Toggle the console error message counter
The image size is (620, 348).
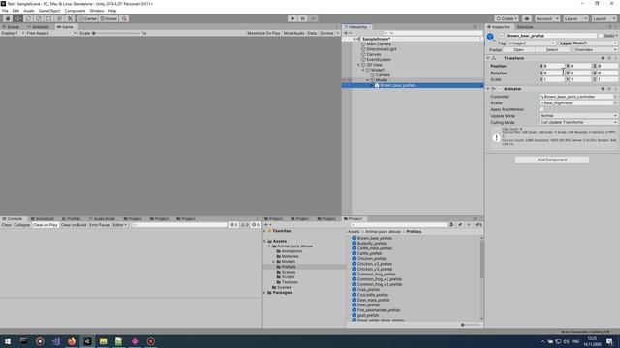[x=256, y=225]
